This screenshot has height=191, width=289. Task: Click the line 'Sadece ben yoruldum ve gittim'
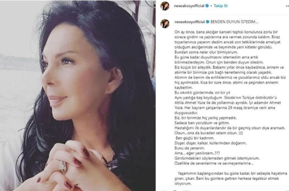202,123
